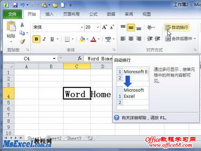
Task: Toggle top vertical alignment
Action: [x=123, y=27]
